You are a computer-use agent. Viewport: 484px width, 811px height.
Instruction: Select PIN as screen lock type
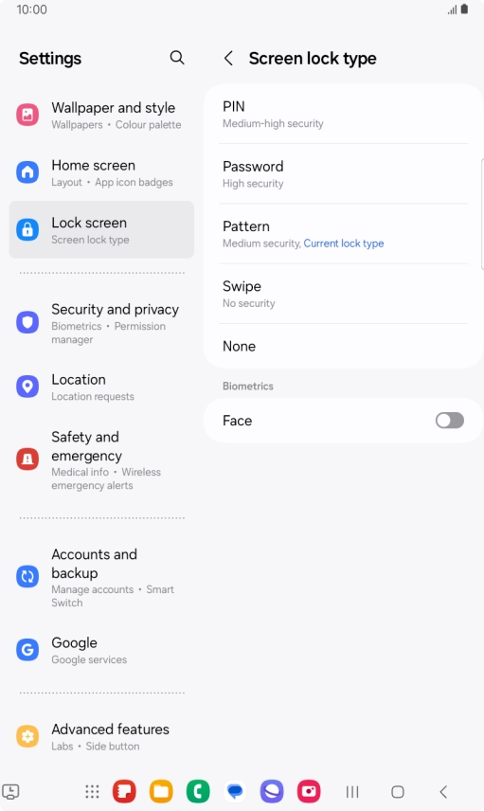click(344, 115)
